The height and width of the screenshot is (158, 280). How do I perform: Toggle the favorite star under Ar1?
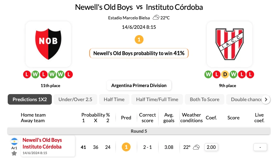coord(14,153)
